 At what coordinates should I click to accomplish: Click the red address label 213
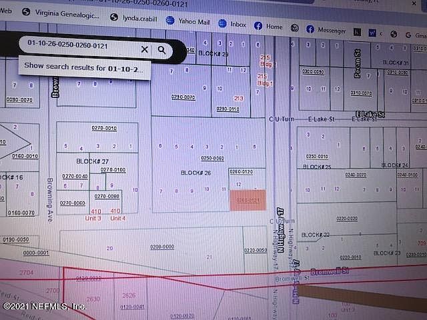[239, 98]
